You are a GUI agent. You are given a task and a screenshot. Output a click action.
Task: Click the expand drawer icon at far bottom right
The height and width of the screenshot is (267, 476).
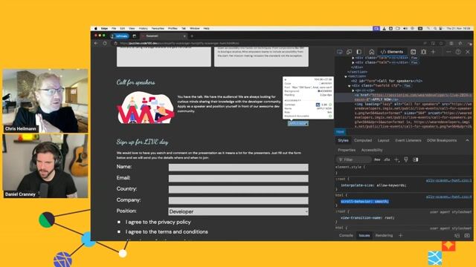click(467, 235)
